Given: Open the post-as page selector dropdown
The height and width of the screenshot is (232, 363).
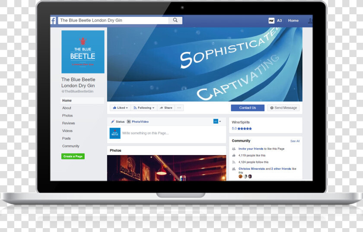Looking at the screenshot, I should pos(217,121).
